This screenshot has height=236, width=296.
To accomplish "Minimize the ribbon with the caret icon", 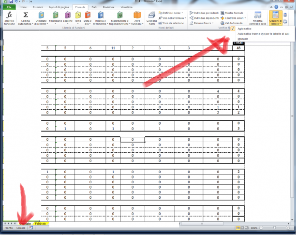I will [x=271, y=7].
